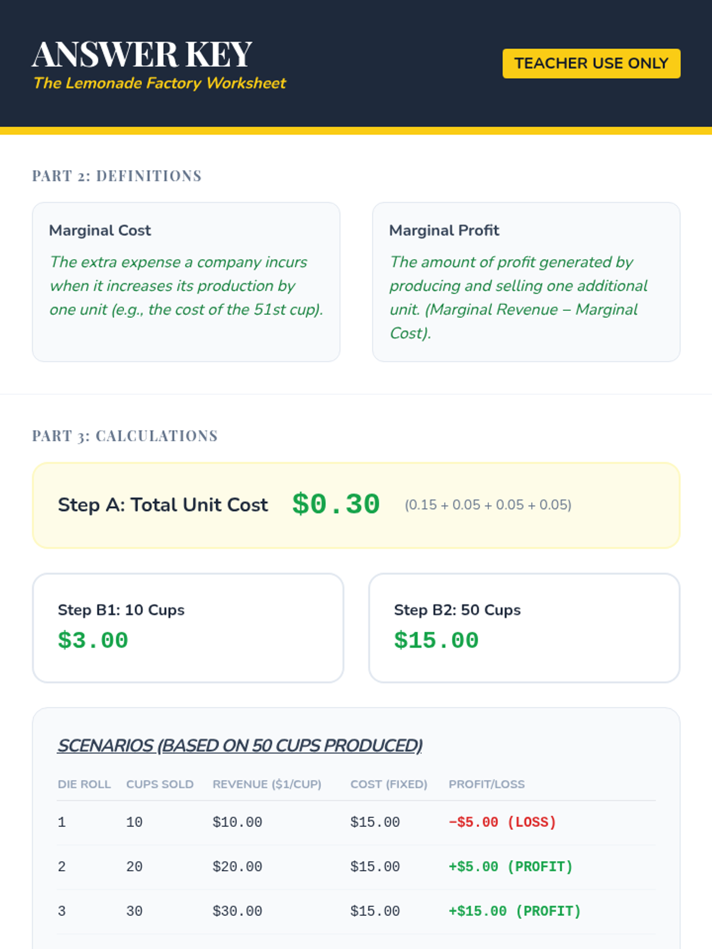712x949 pixels.
Task: Click the unit cost formula in parentheses
Action: point(488,505)
